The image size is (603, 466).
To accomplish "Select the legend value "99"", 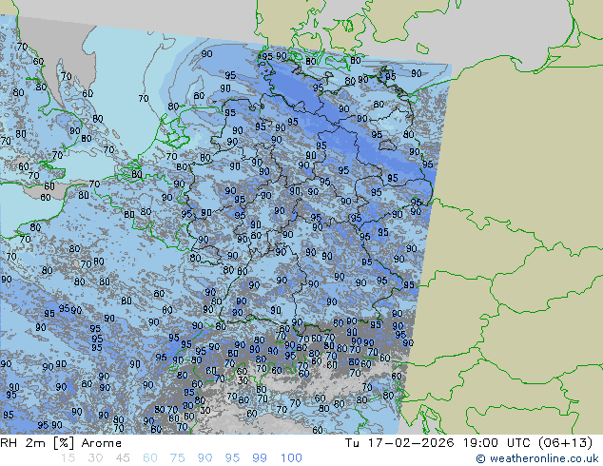I will (260, 458).
